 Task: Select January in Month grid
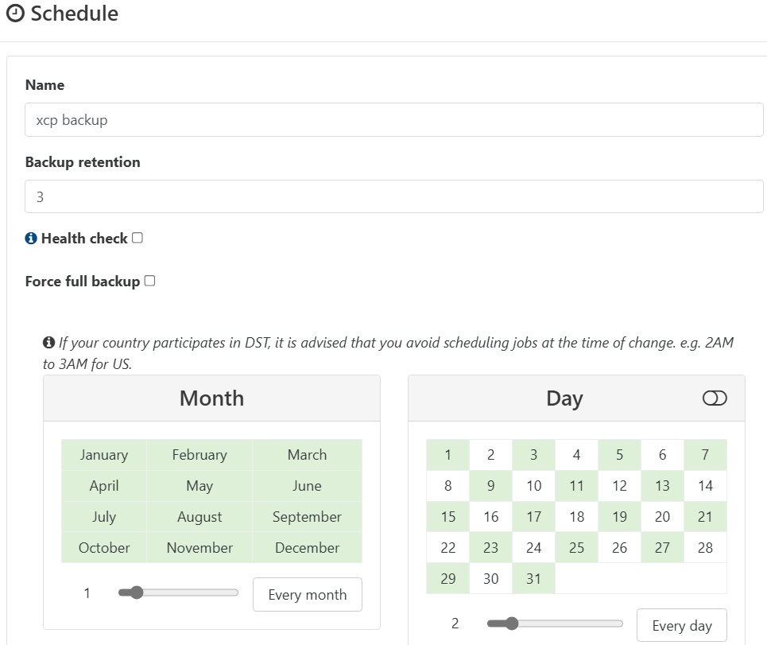tap(104, 455)
